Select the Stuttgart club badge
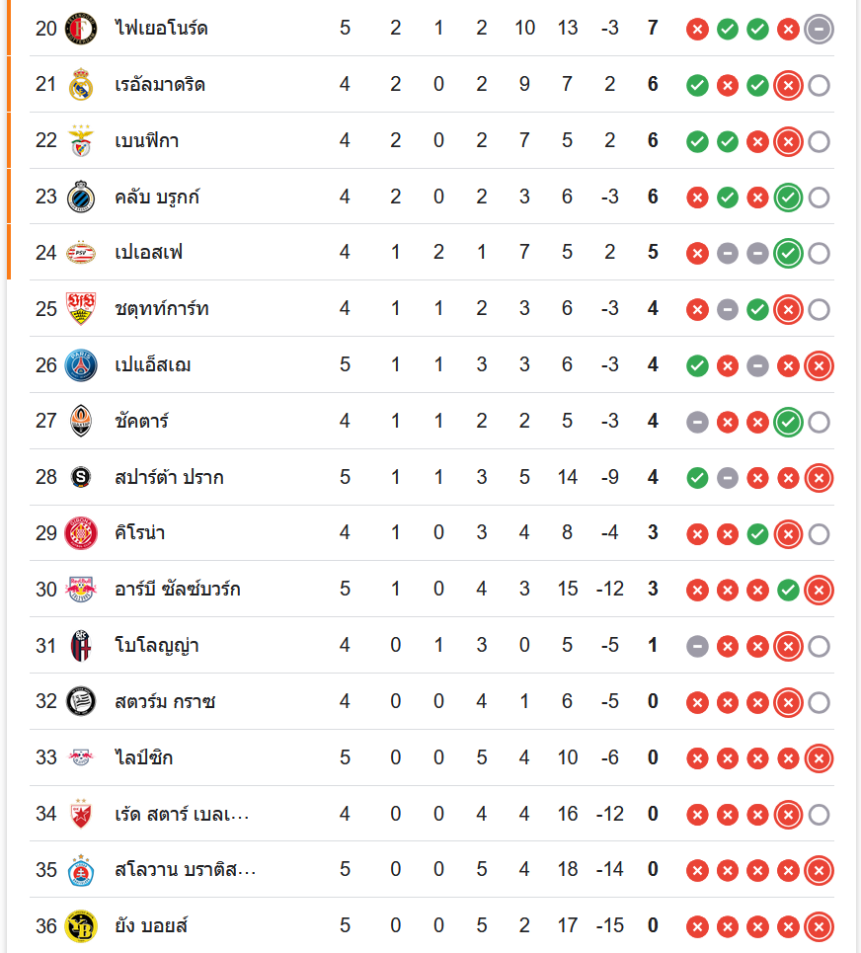 (80, 309)
